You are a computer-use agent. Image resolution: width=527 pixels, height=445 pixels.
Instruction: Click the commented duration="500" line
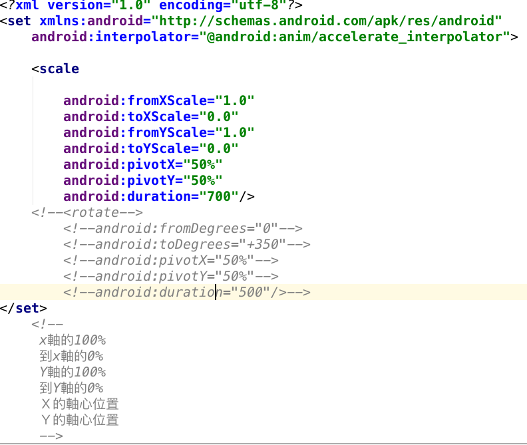pyautogui.click(x=187, y=292)
